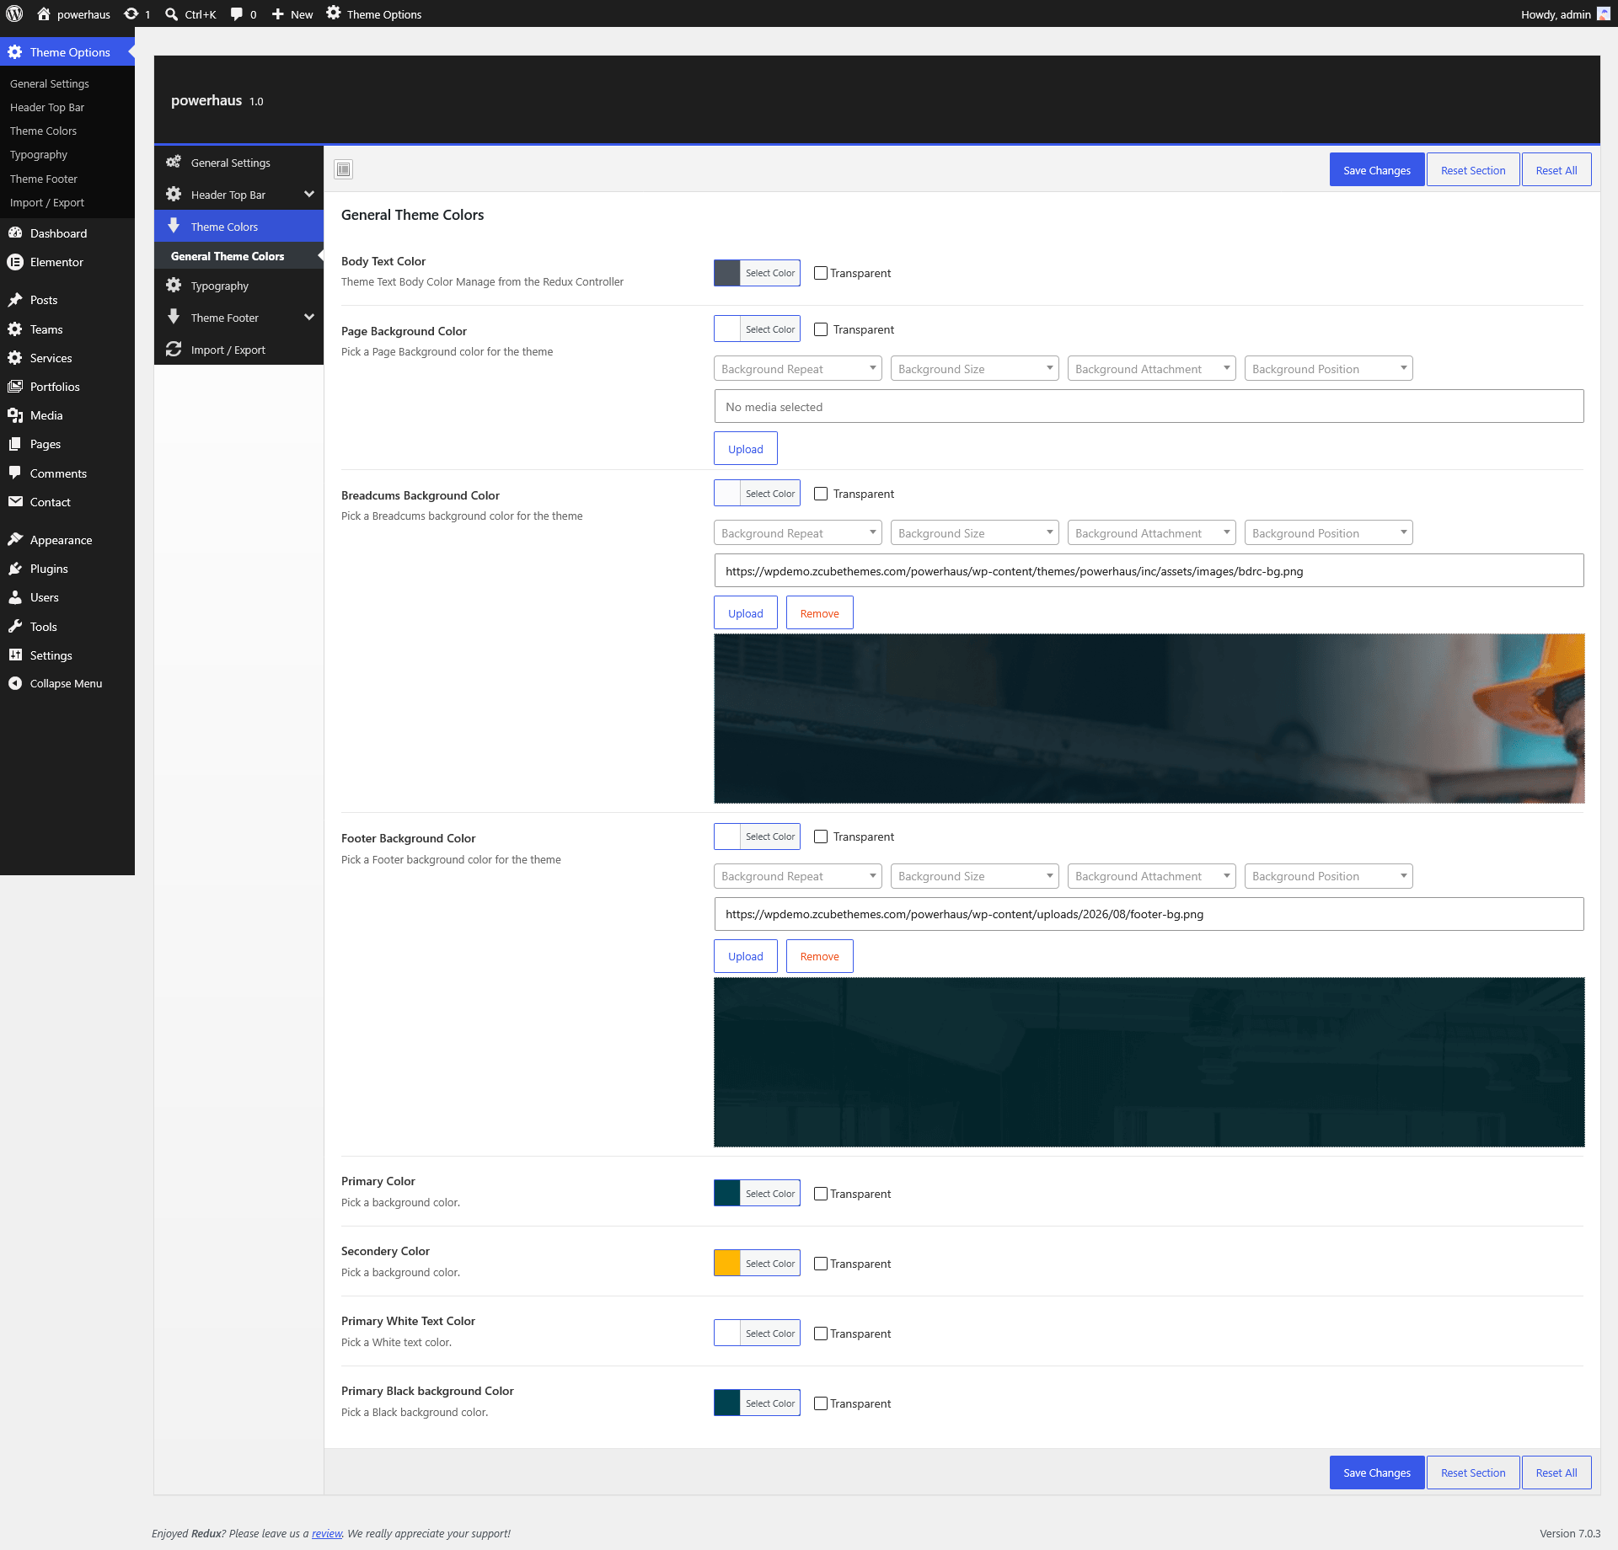The width and height of the screenshot is (1618, 1550).
Task: Click the Footer background image URL field
Action: 1149,914
